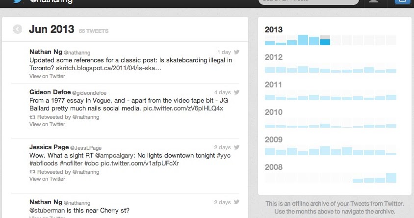414x218 pixels.
Task: Click the @stuberman mention
Action: click(x=47, y=210)
